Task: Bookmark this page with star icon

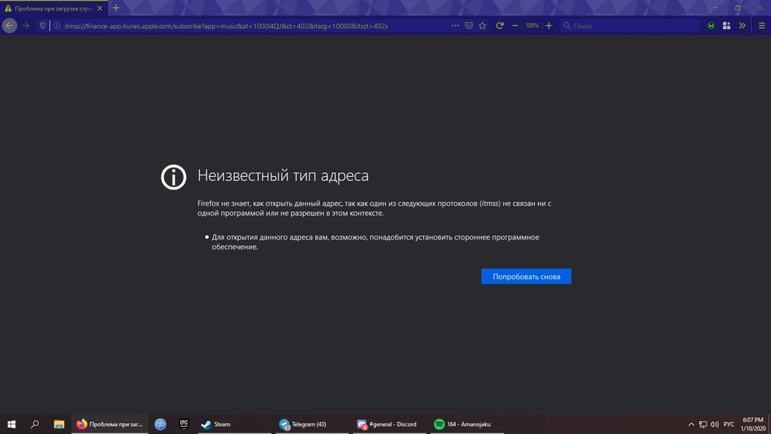Action: 482,25
